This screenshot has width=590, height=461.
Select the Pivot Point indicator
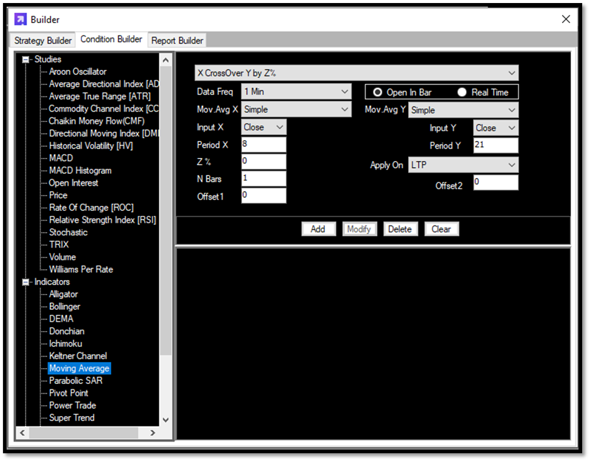pos(69,394)
